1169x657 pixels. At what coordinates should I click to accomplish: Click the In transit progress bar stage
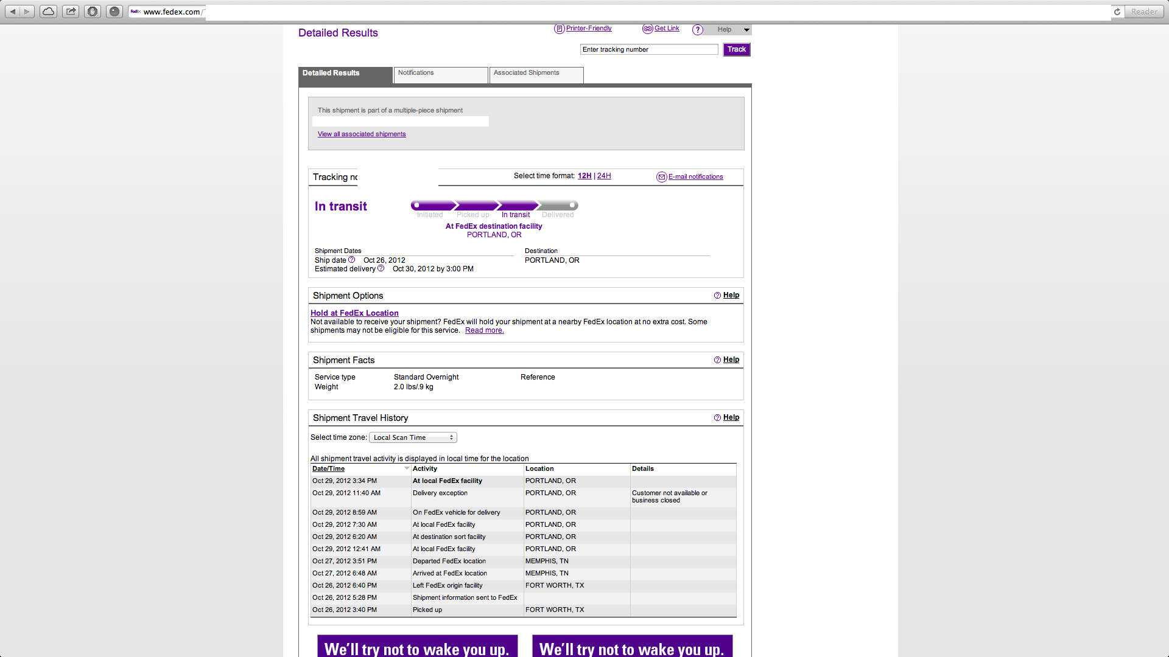coord(518,206)
